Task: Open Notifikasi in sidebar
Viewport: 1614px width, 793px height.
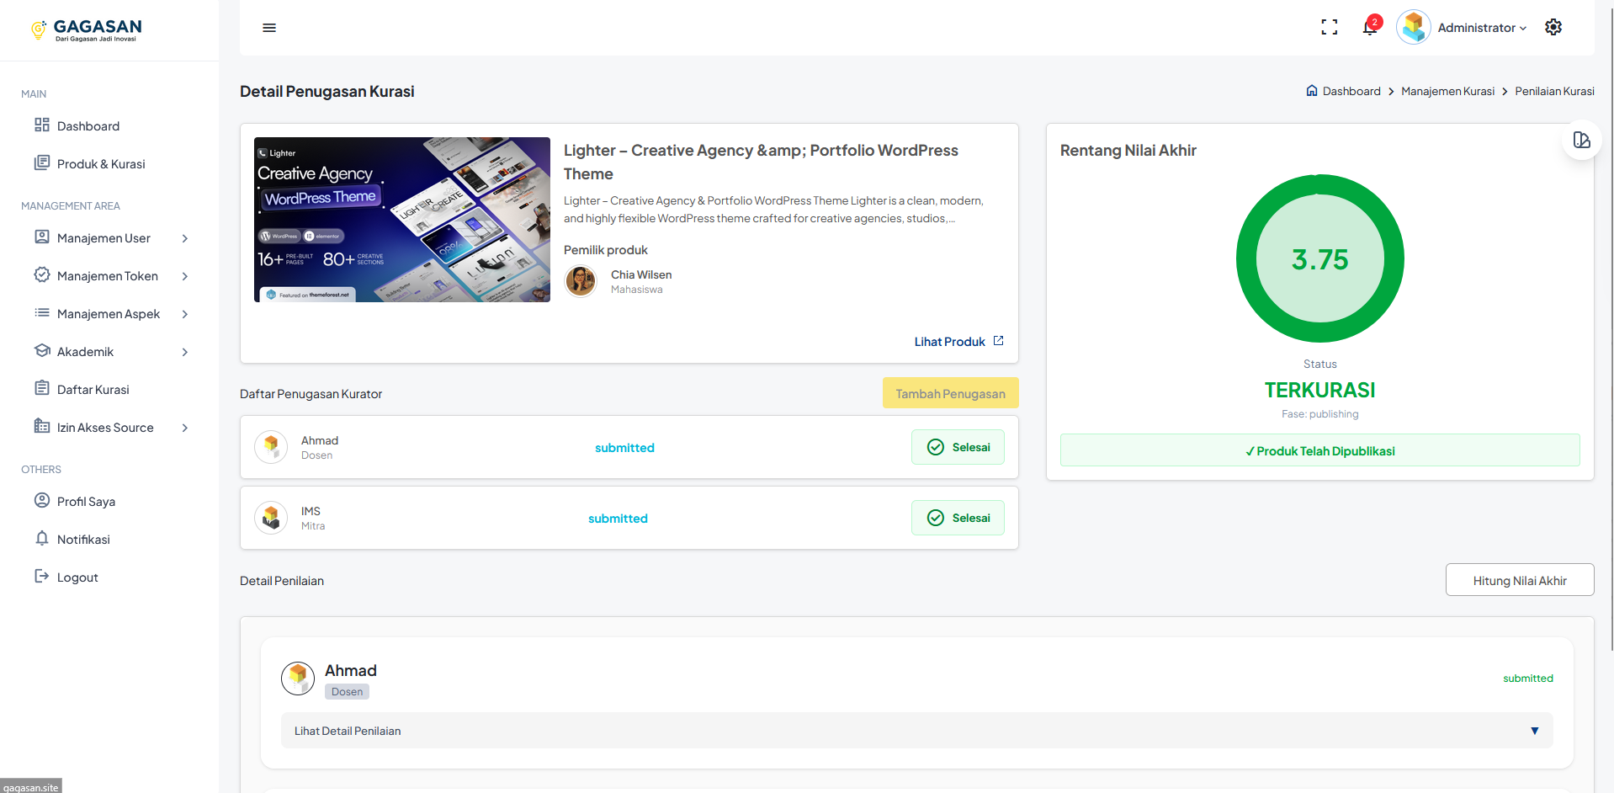Action: click(x=83, y=540)
